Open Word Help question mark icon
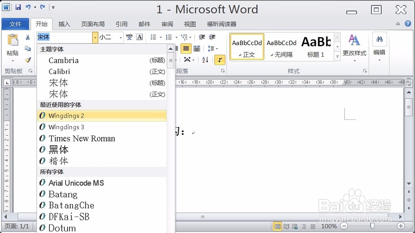 (408, 24)
